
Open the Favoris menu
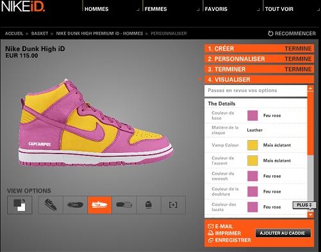tap(216, 9)
